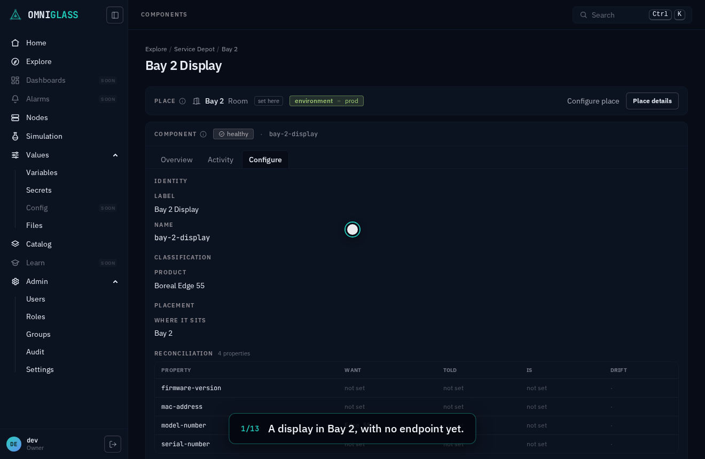Click the Alarms bell icon
Image resolution: width=705 pixels, height=459 pixels.
(15, 99)
